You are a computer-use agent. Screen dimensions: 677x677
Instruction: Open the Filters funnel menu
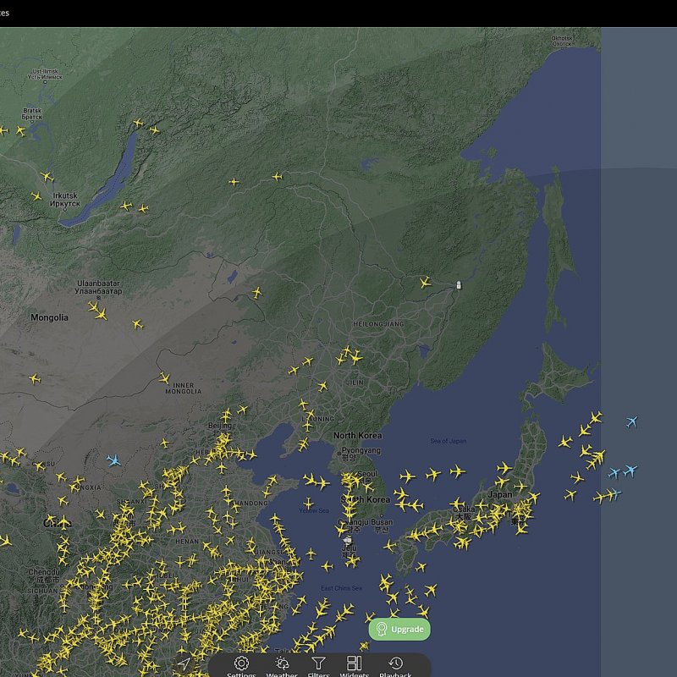318,664
